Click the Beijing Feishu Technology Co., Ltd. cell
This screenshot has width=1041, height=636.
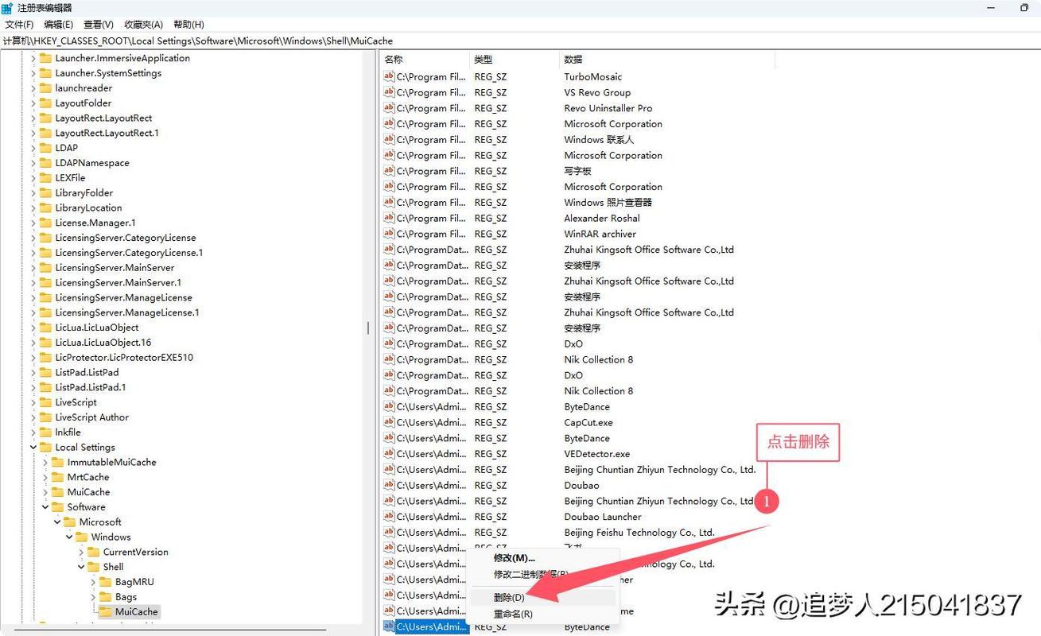(639, 533)
